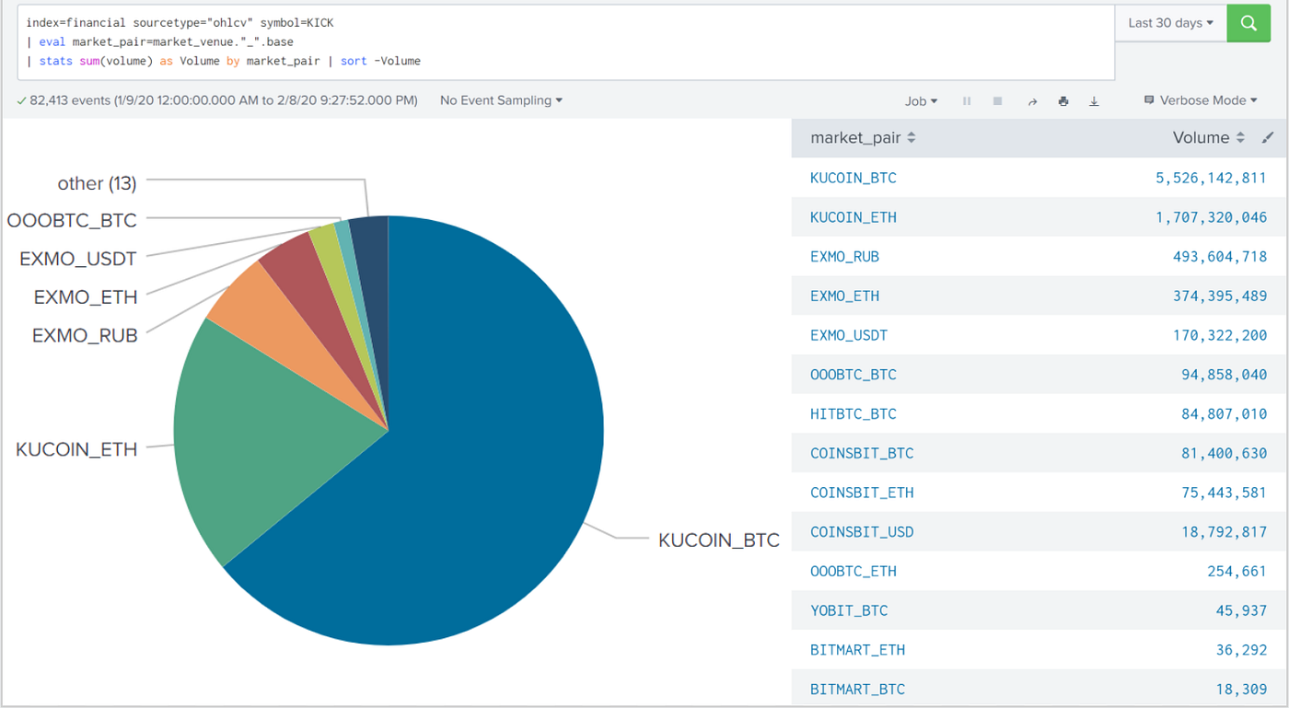Open the Job menu
Viewport: 1289px width, 708px height.
tap(921, 101)
